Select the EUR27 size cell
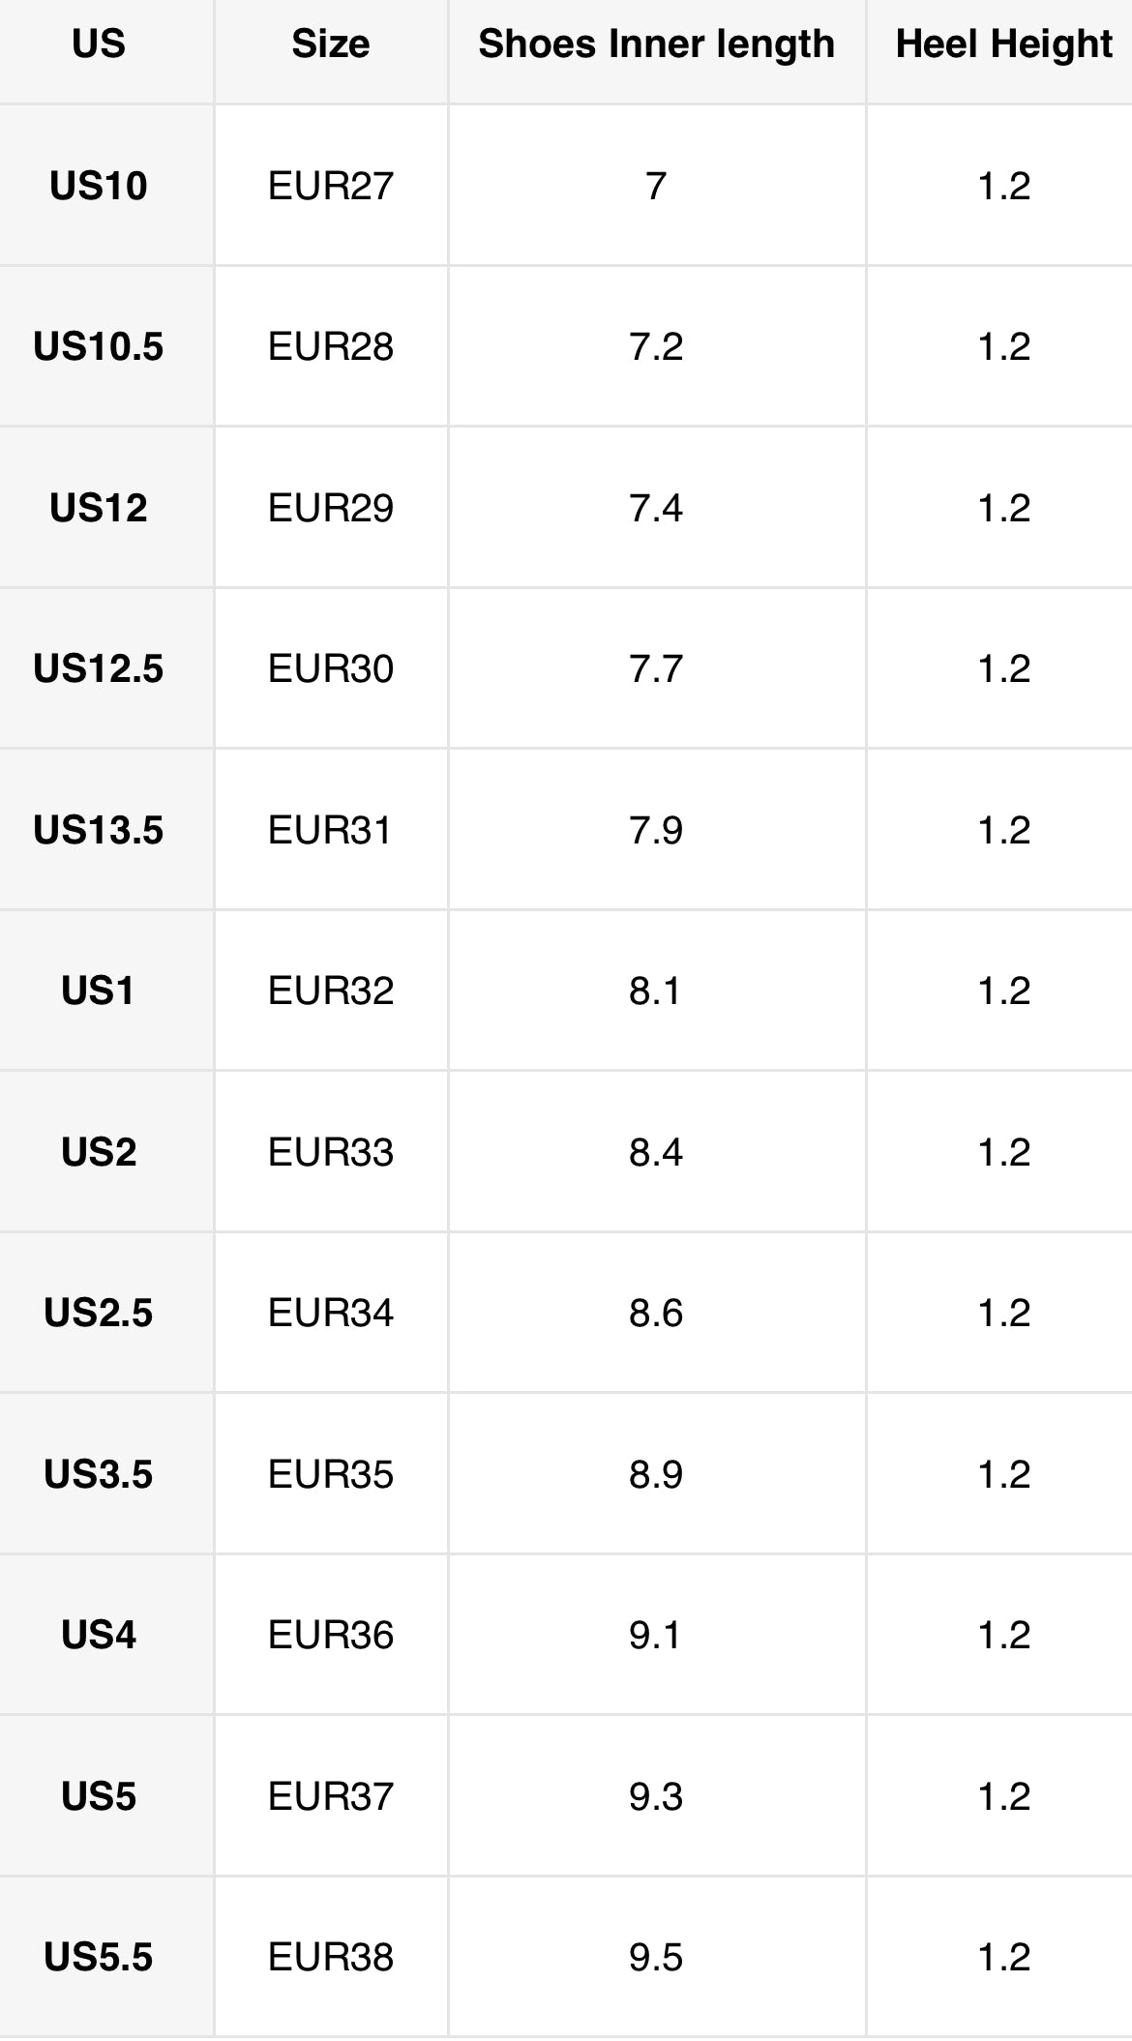 coord(331,186)
